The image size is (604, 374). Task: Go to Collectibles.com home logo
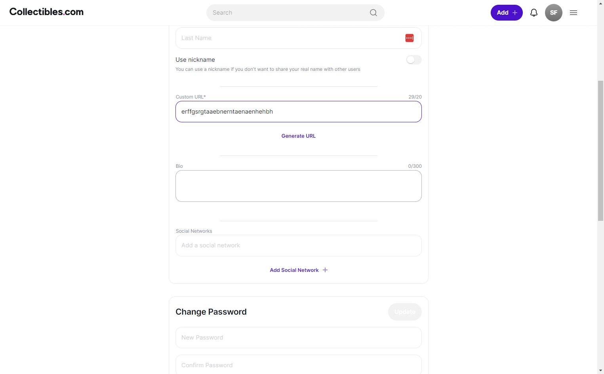(46, 12)
